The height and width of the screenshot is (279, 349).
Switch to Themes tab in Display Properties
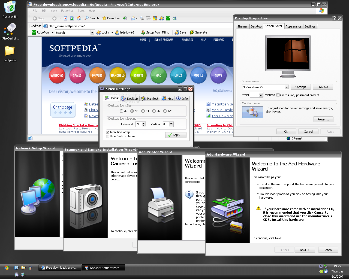point(243,26)
